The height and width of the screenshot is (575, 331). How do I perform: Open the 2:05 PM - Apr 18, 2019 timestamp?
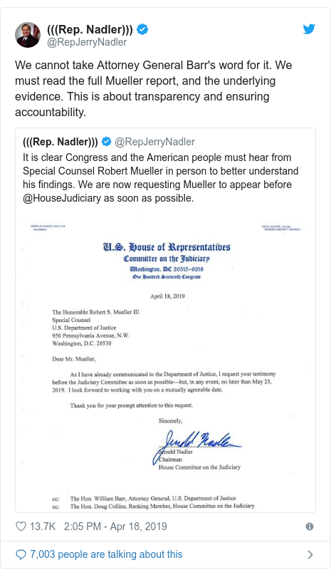click(115, 527)
